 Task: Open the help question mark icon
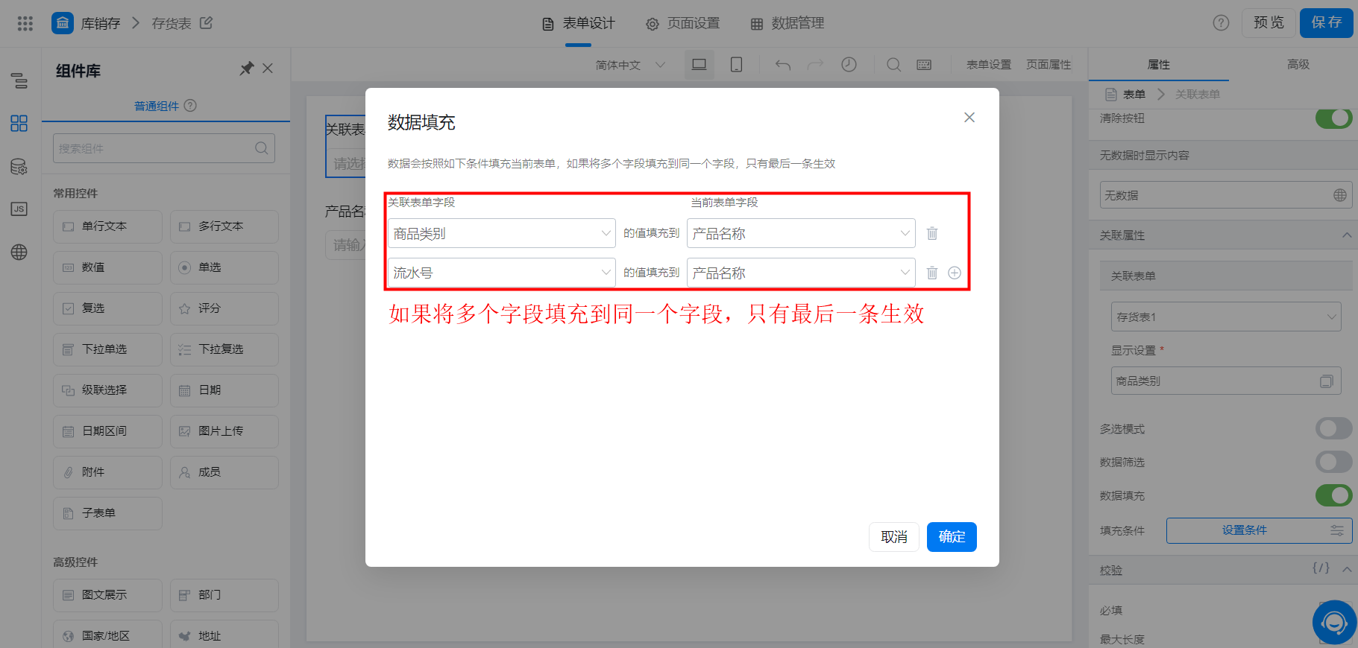pos(1221,23)
